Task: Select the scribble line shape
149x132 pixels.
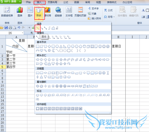Action: (57, 28)
